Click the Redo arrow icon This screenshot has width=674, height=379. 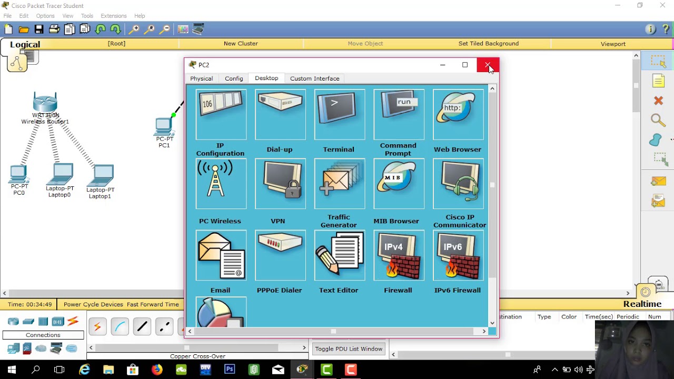[116, 29]
